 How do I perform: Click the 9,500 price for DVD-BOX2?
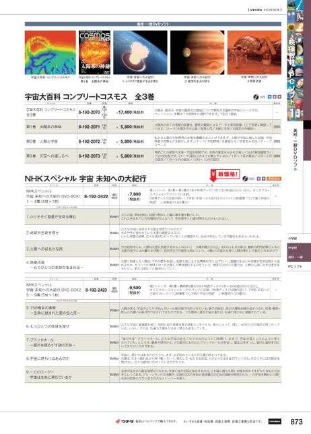[135, 290]
